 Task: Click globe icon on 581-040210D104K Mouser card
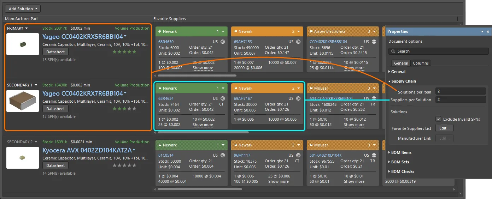(374, 155)
